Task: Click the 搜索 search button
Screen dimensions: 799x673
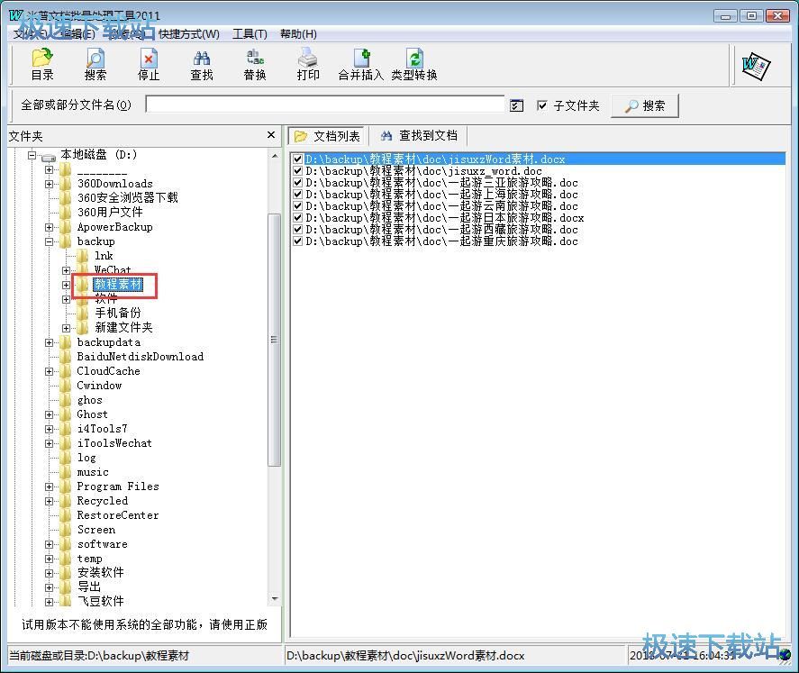Action: click(x=644, y=105)
